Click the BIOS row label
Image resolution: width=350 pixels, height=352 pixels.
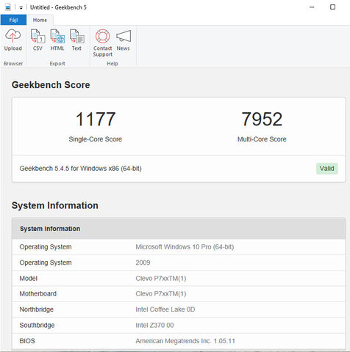27,341
